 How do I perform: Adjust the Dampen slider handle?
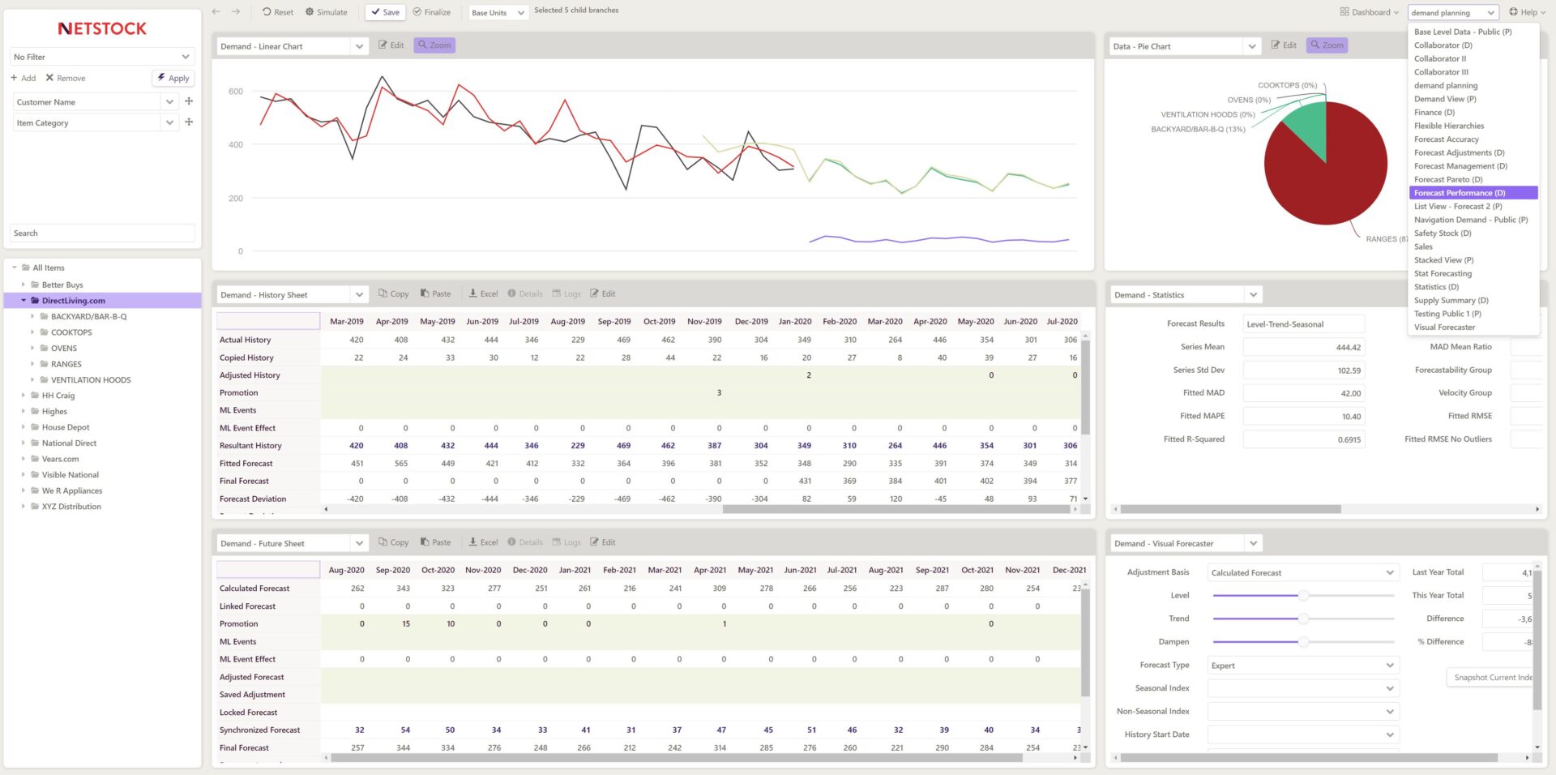click(1303, 642)
